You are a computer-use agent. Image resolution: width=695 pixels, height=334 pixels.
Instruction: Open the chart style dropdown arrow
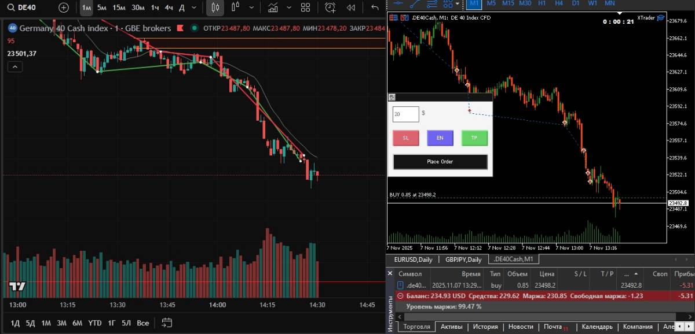[x=251, y=8]
